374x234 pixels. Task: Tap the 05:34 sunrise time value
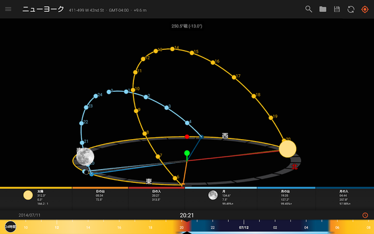click(100, 195)
